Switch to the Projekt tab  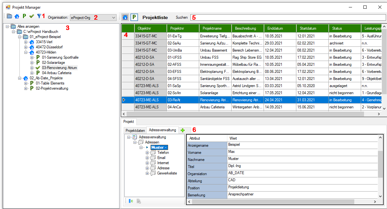click(x=128, y=122)
